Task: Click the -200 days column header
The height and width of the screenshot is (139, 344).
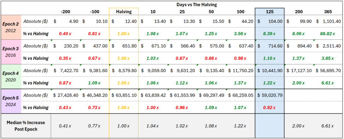Action: [65, 12]
